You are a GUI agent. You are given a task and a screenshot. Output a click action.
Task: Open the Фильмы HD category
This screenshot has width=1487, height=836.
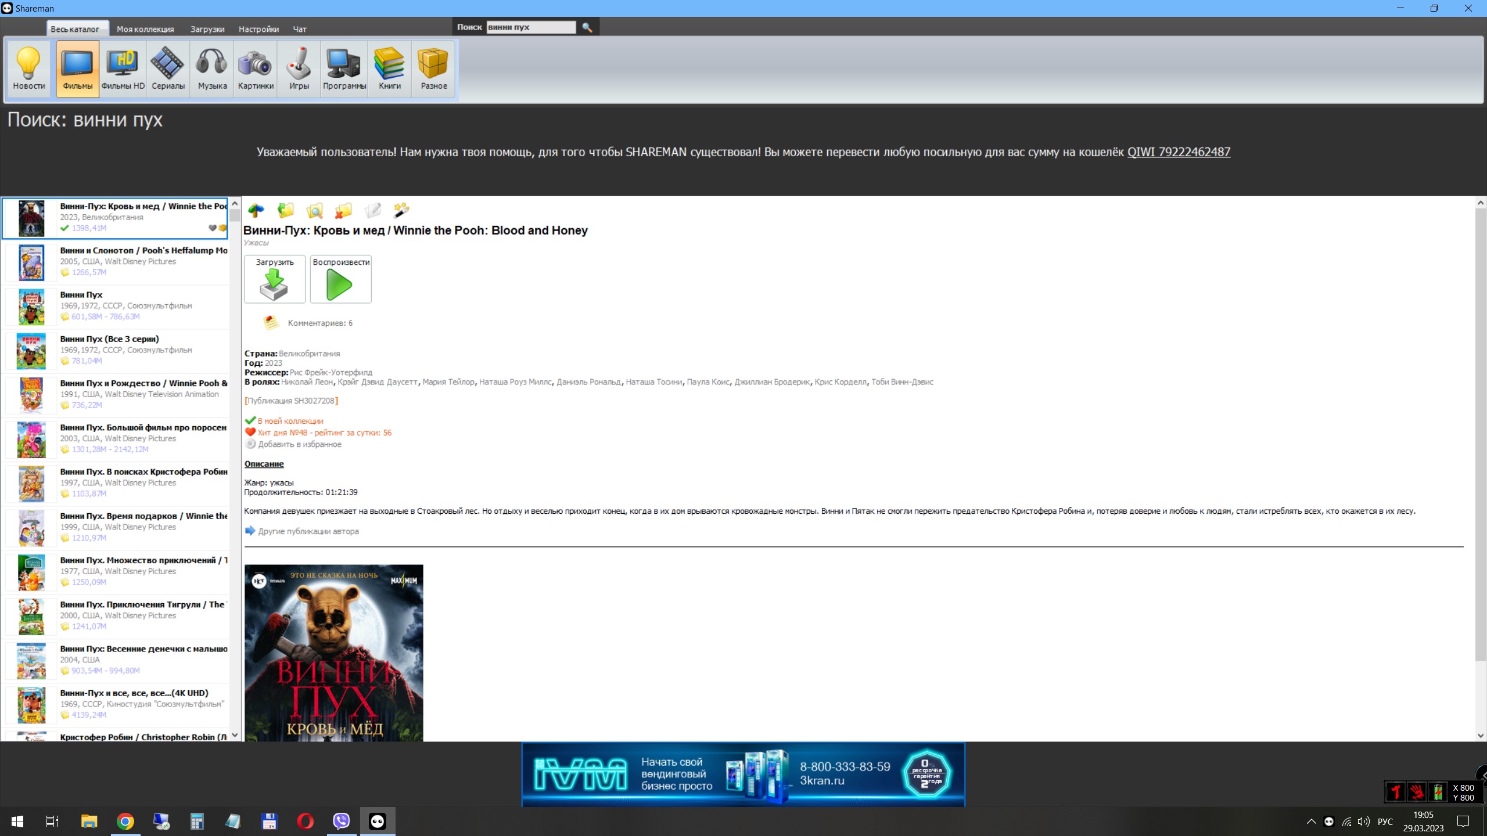point(123,69)
